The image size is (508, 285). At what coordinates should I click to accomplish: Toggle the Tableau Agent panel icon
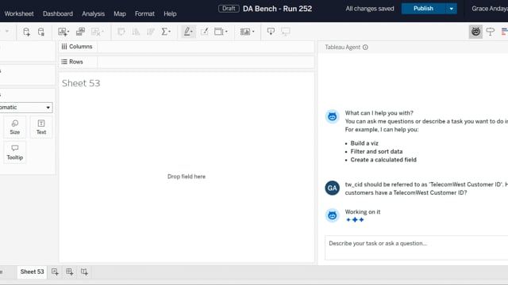coord(475,32)
